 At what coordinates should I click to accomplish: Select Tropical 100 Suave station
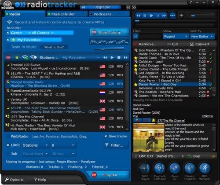[x=64, y=67]
